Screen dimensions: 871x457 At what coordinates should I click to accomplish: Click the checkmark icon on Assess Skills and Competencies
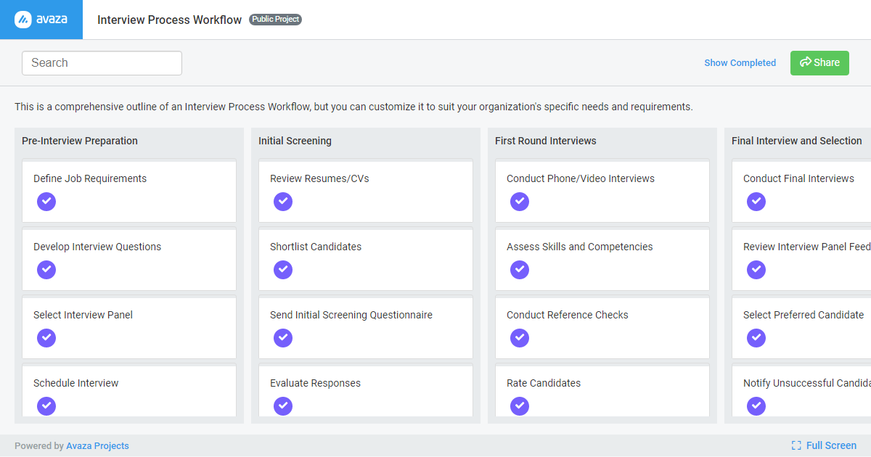tap(520, 270)
